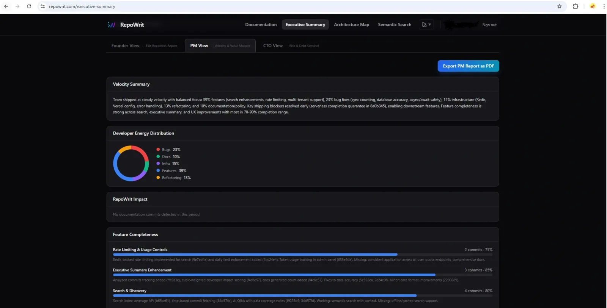The height and width of the screenshot is (308, 607).
Task: Click the Rate Limiting progress bar
Action: 255,255
